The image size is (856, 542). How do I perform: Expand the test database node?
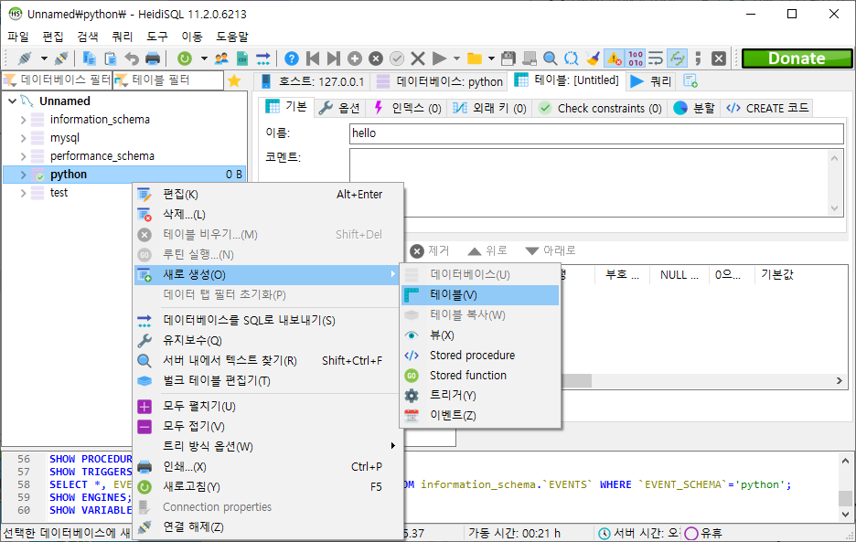click(23, 193)
